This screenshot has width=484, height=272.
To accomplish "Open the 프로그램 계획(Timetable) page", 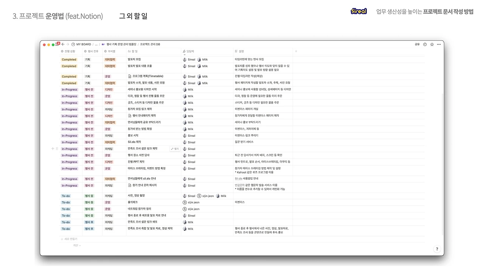I will pos(148,76).
